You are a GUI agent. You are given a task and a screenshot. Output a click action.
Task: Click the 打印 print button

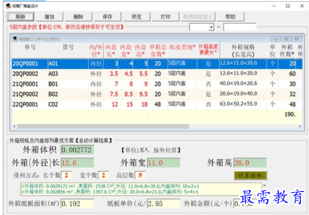click(165, 16)
